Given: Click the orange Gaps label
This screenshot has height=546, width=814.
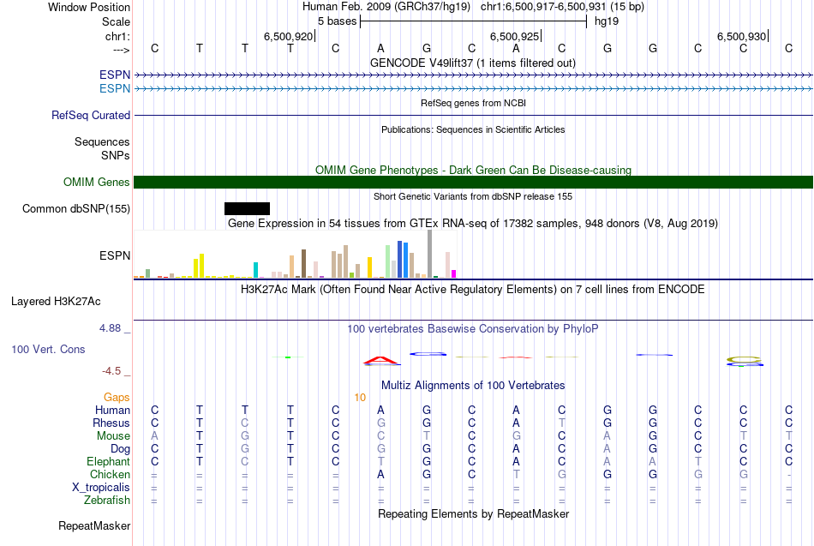Looking at the screenshot, I should click(x=117, y=398).
